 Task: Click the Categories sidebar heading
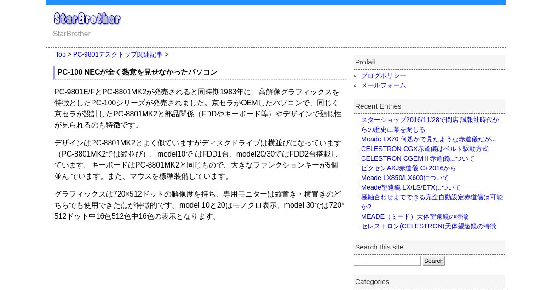[x=429, y=282]
